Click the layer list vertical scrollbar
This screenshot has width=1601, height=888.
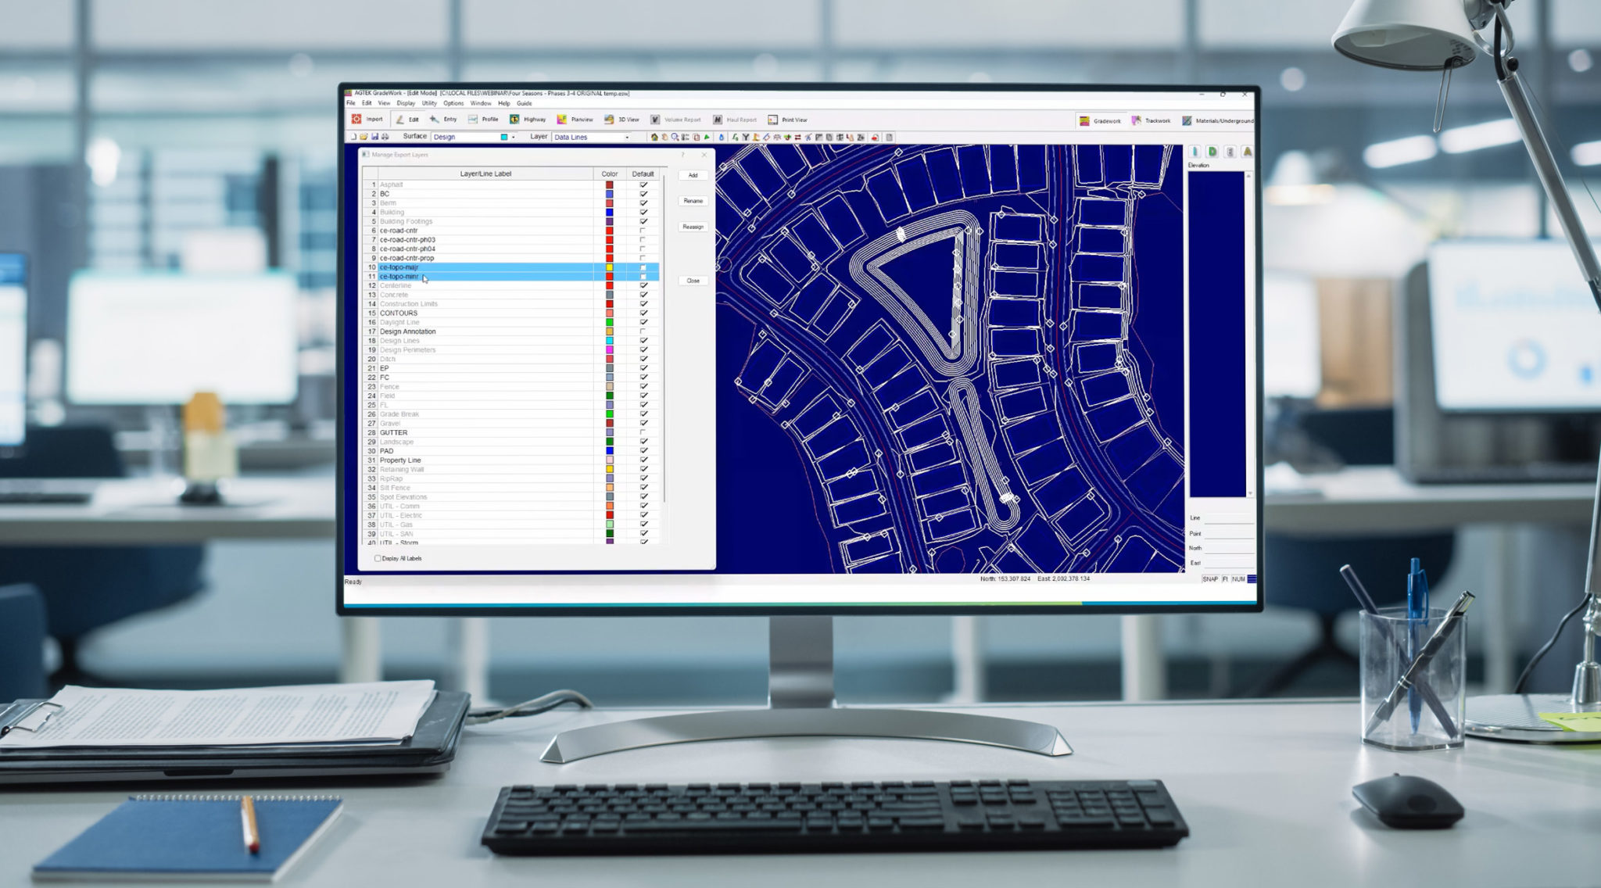(x=664, y=339)
